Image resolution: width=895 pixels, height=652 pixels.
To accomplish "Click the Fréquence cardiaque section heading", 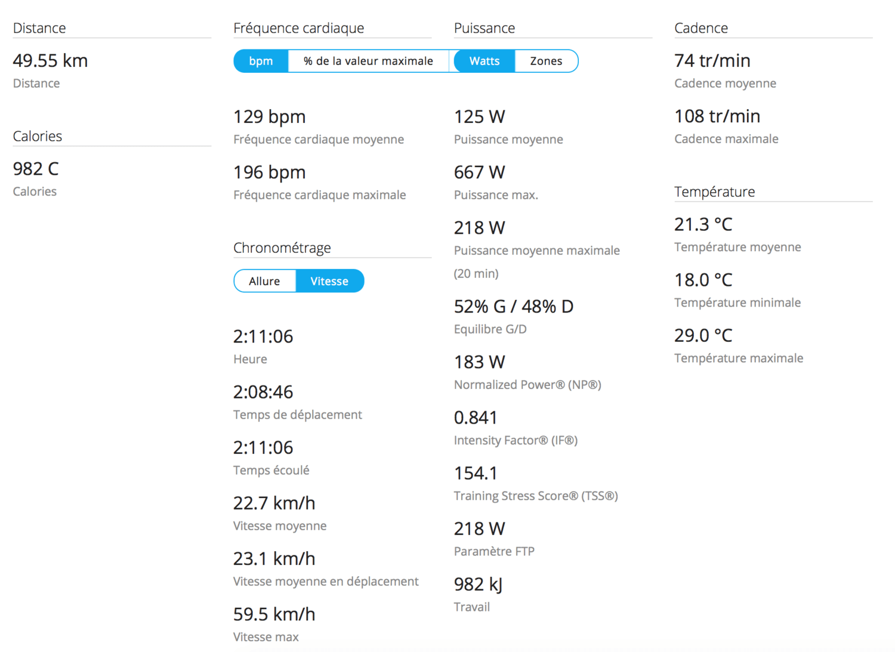I will pyautogui.click(x=298, y=28).
